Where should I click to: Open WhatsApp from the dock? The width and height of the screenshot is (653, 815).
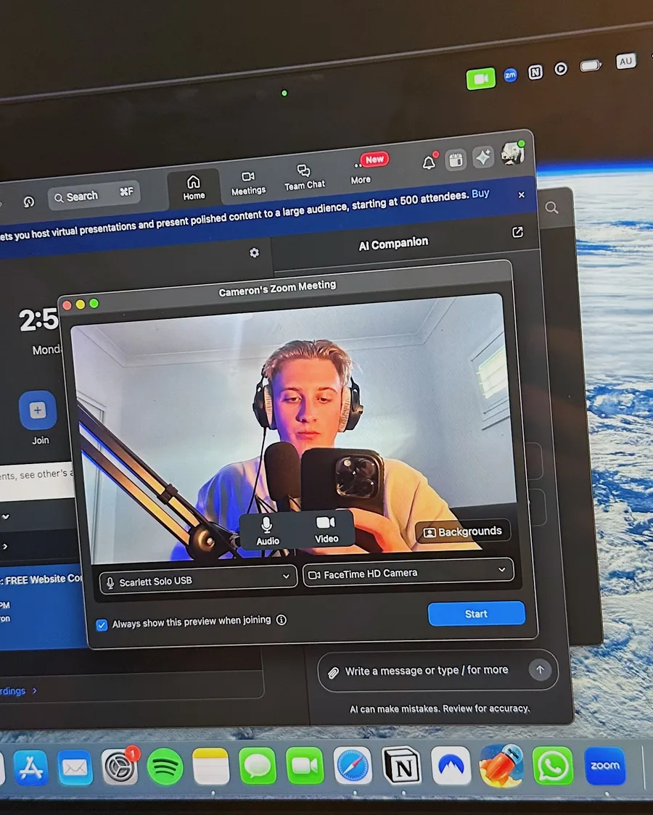553,766
